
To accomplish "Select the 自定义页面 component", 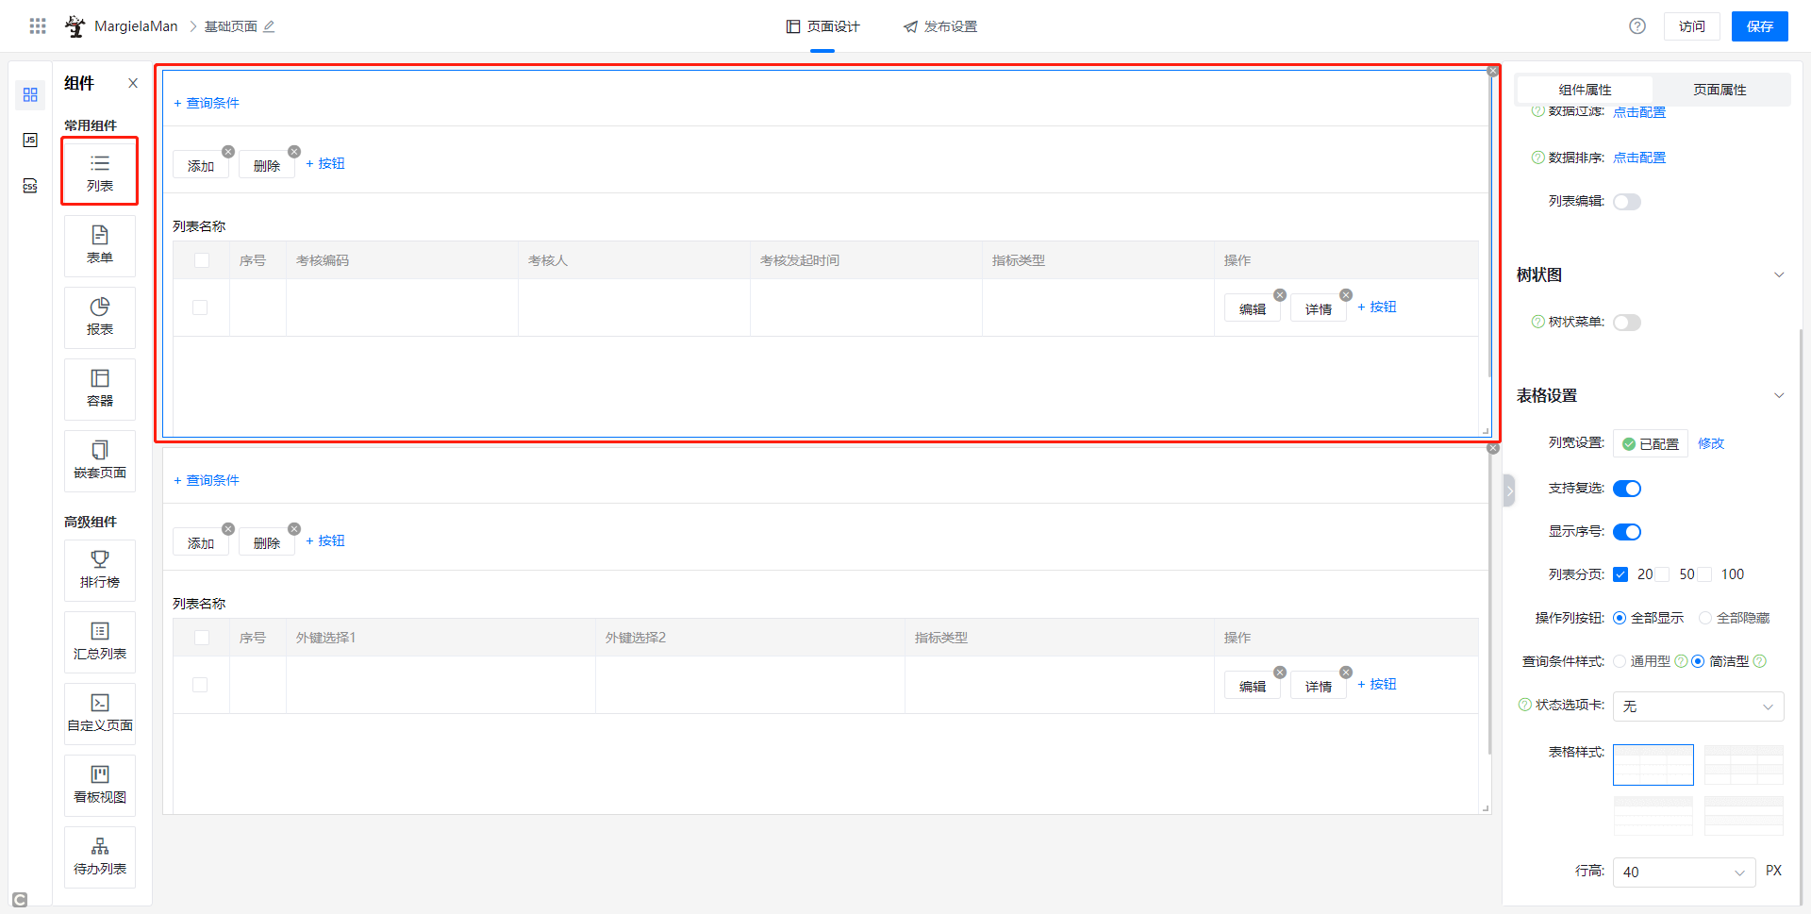I will coord(100,714).
